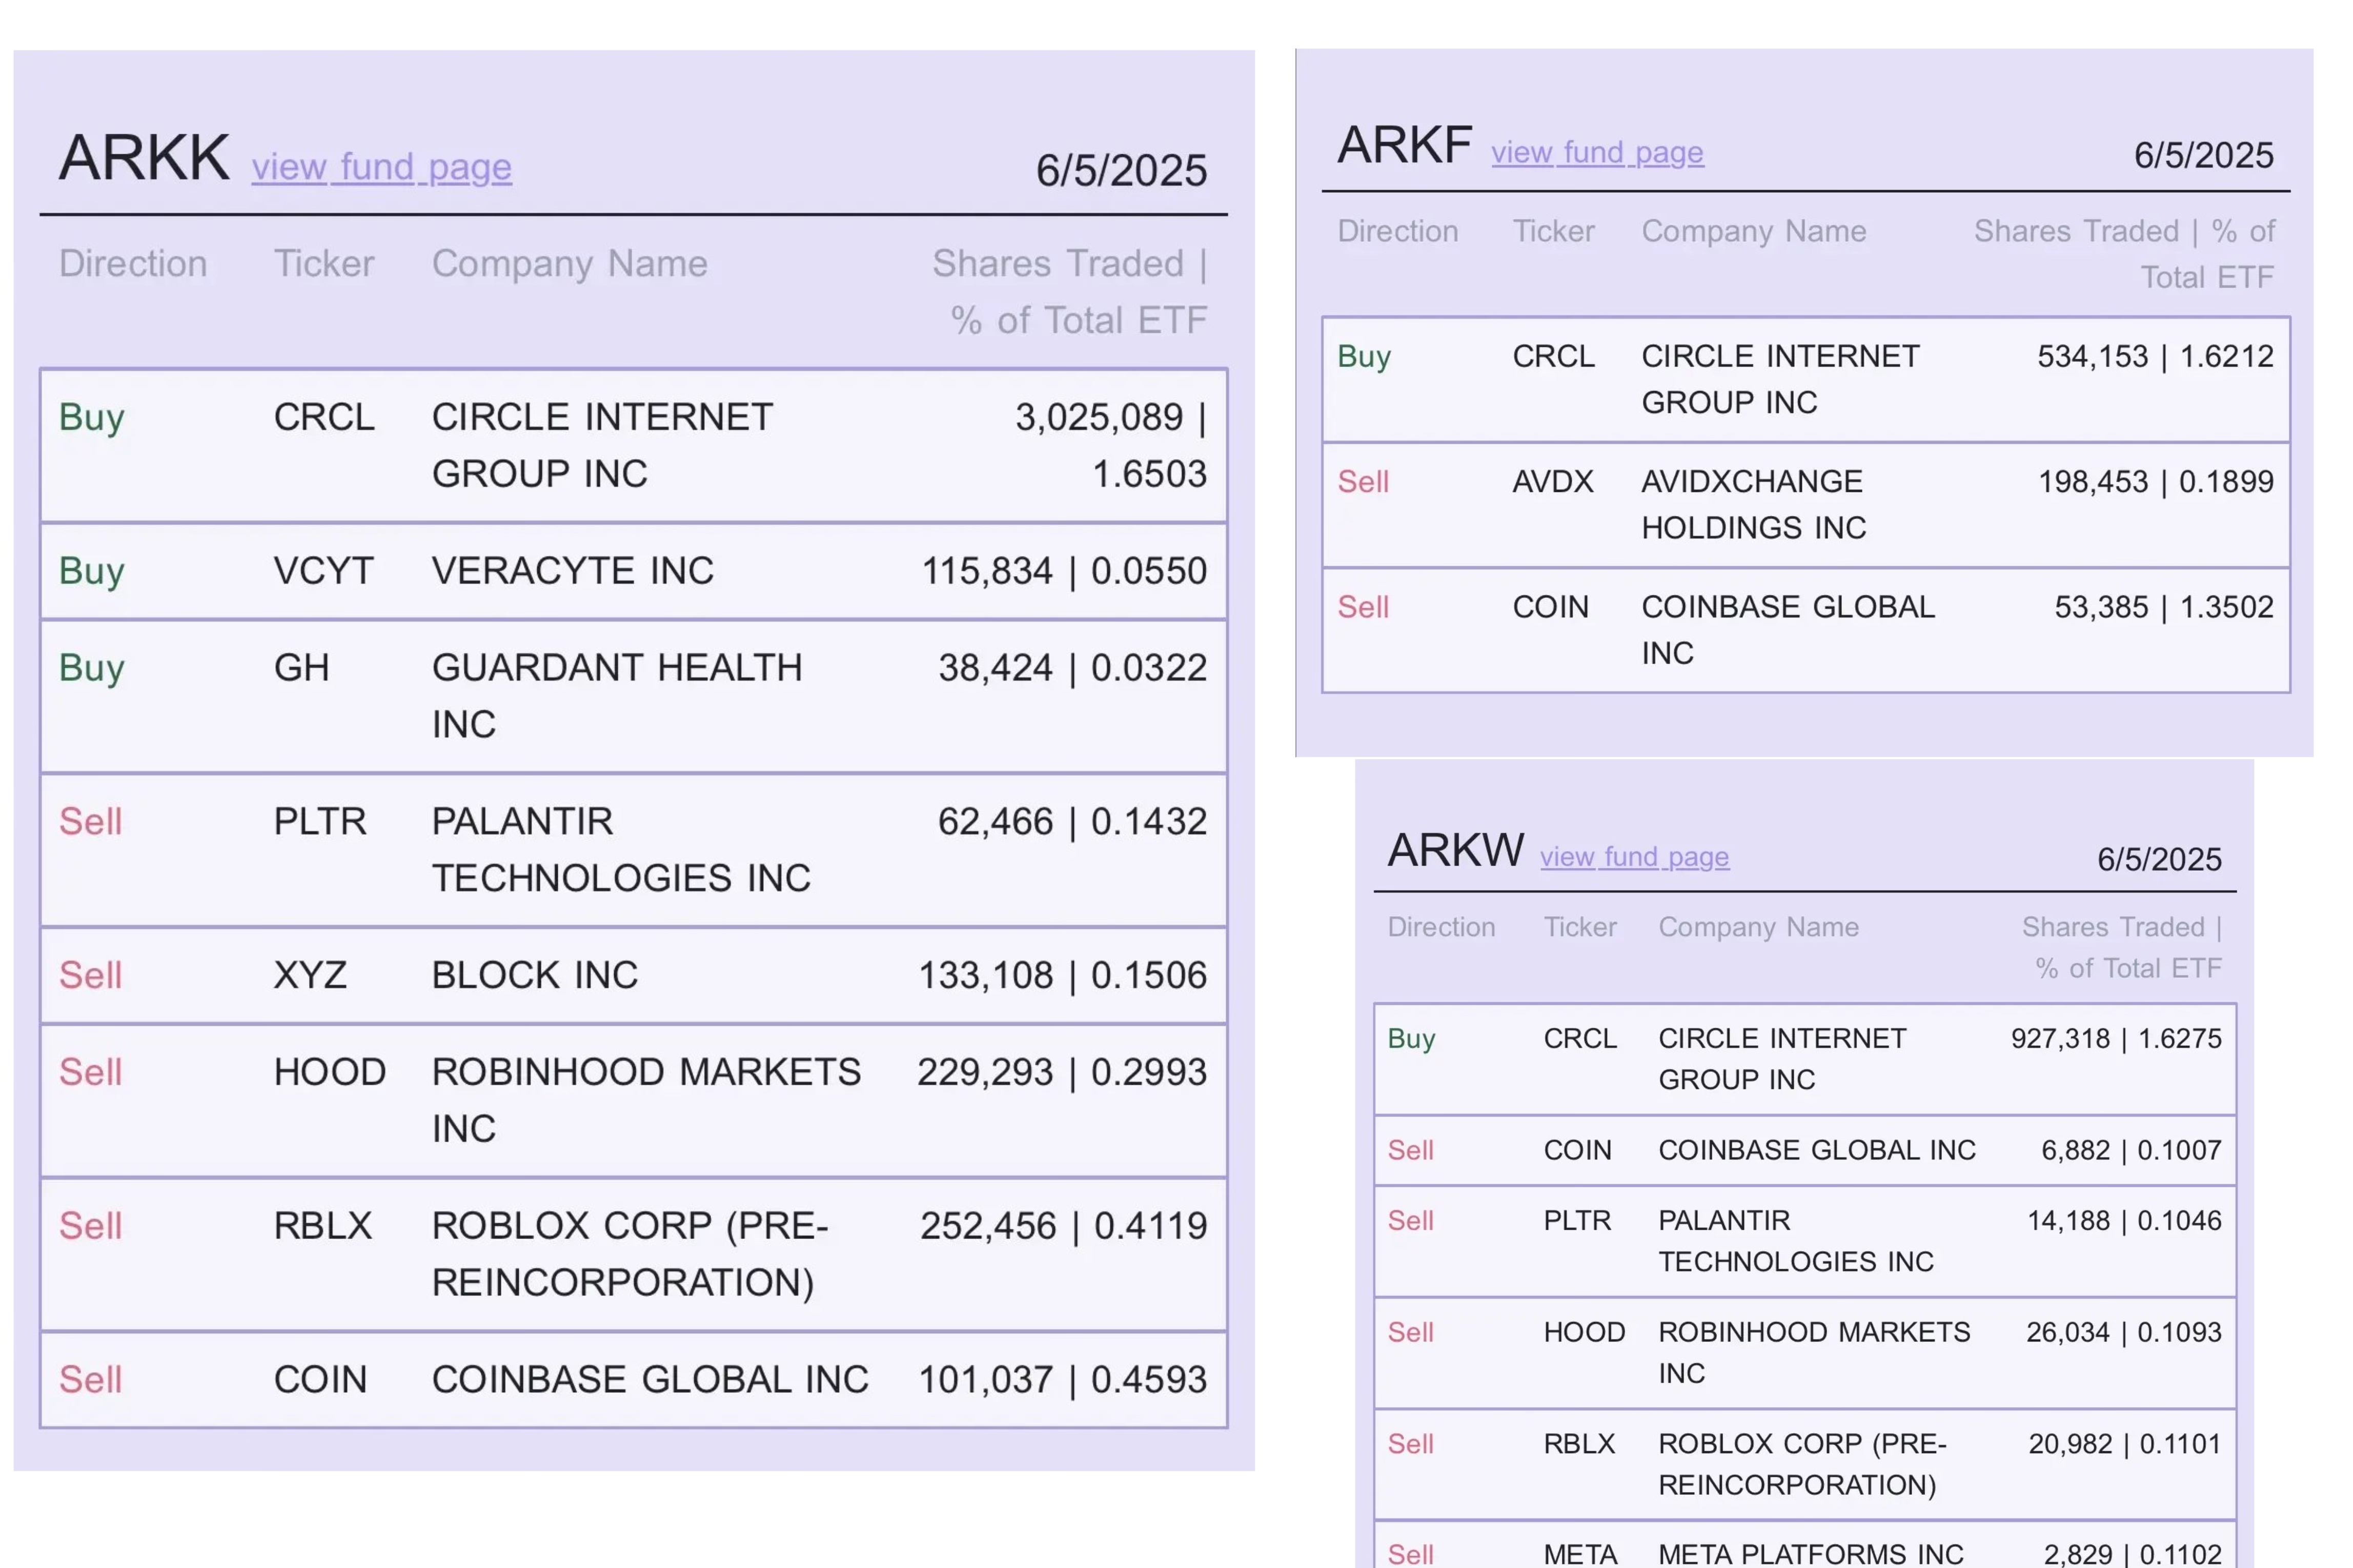Select AVDX ticker in ARKF table
This screenshot has width=2353, height=1568.
[x=1553, y=482]
